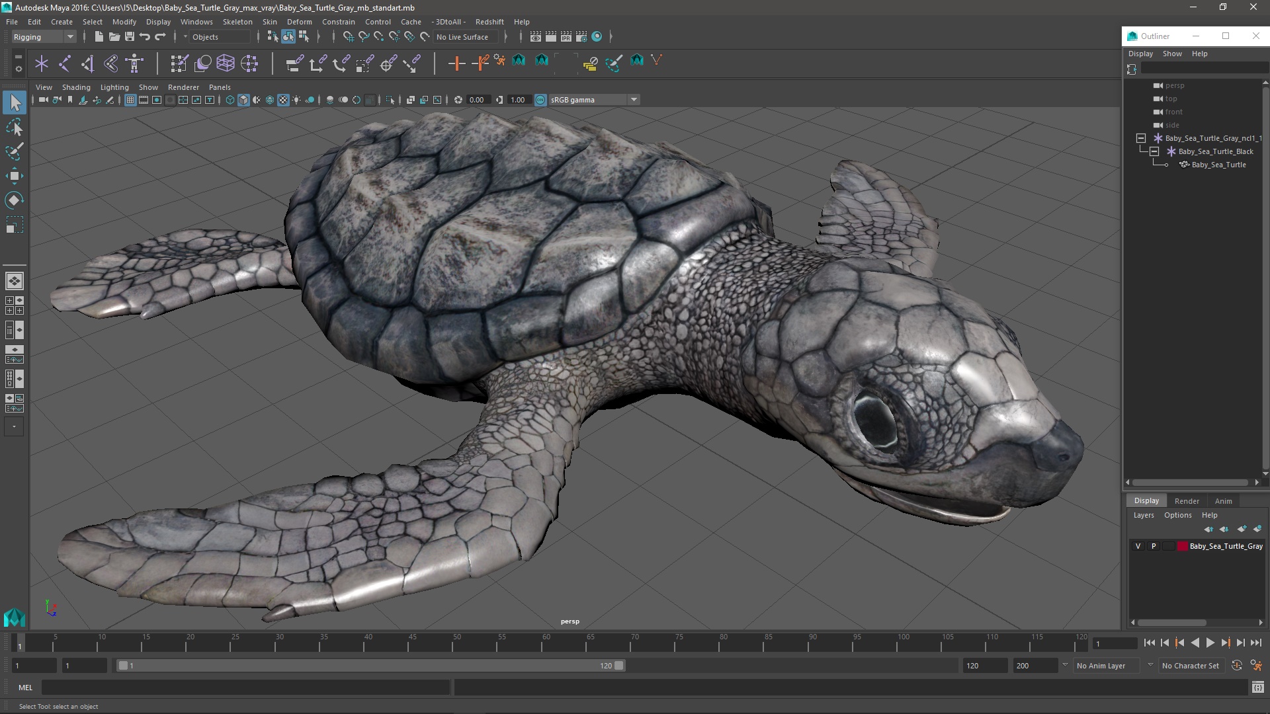Open the Objects selection mask dropdown
Viewport: 1270px width, 714px height.
[x=218, y=37]
